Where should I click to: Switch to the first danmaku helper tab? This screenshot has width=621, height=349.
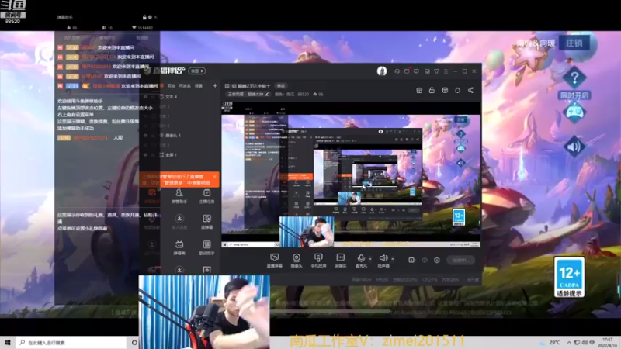pos(72,37)
